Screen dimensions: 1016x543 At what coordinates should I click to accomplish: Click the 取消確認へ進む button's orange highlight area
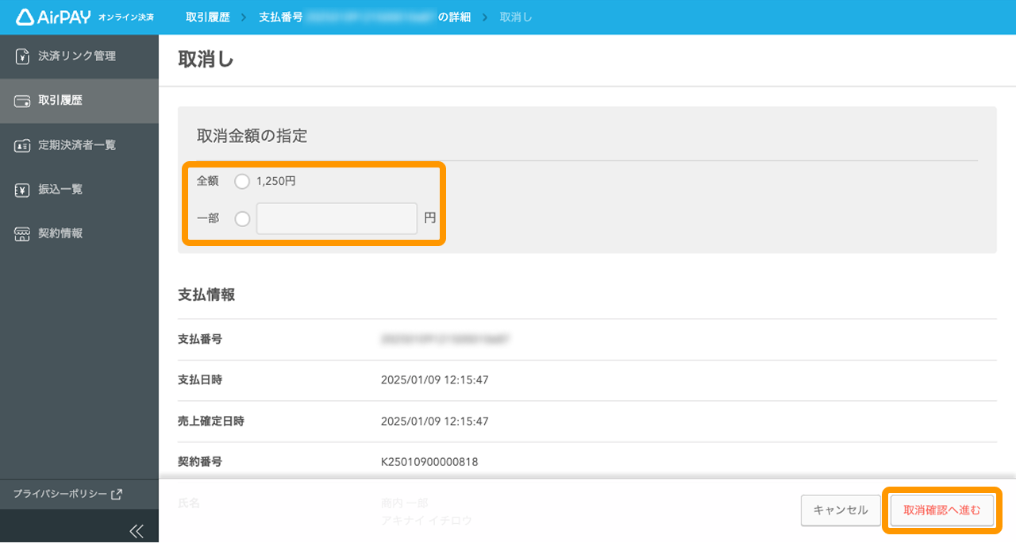point(941,510)
